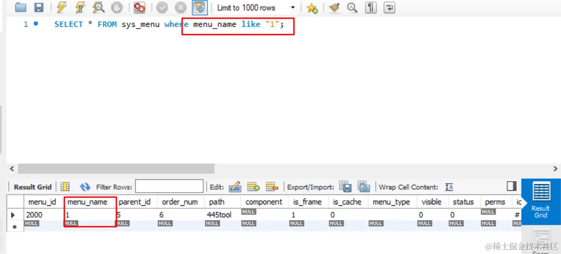Focus the Filter Rows input
The height and width of the screenshot is (254, 561).
click(x=169, y=186)
